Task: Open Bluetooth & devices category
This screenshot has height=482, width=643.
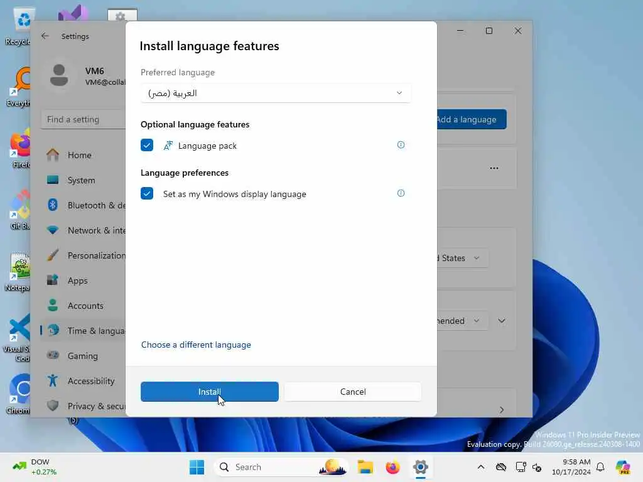Action: click(84, 205)
